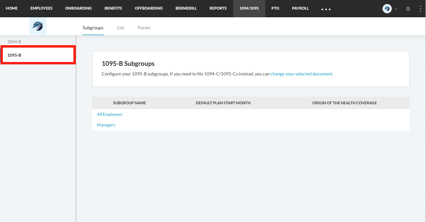
Task: Switch to the Forms tab
Action: pos(144,28)
